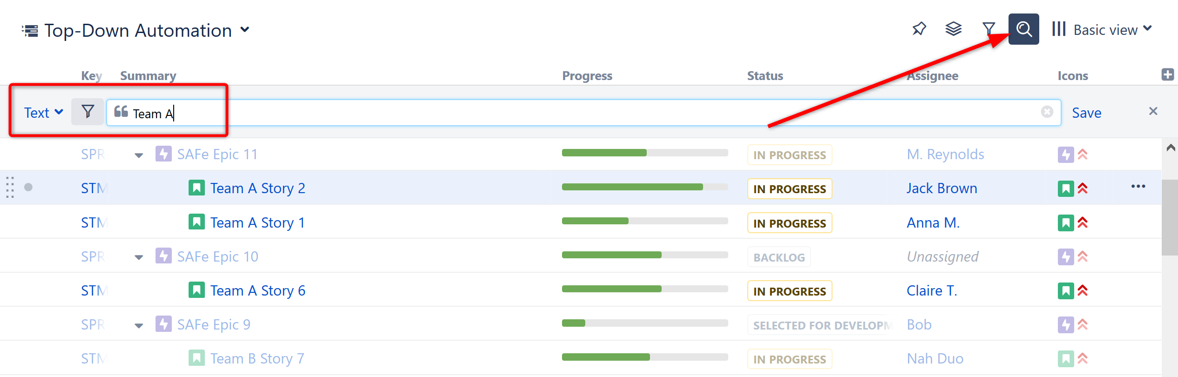Collapse the SAFe Epic 10 row
The image size is (1178, 377).
(139, 258)
